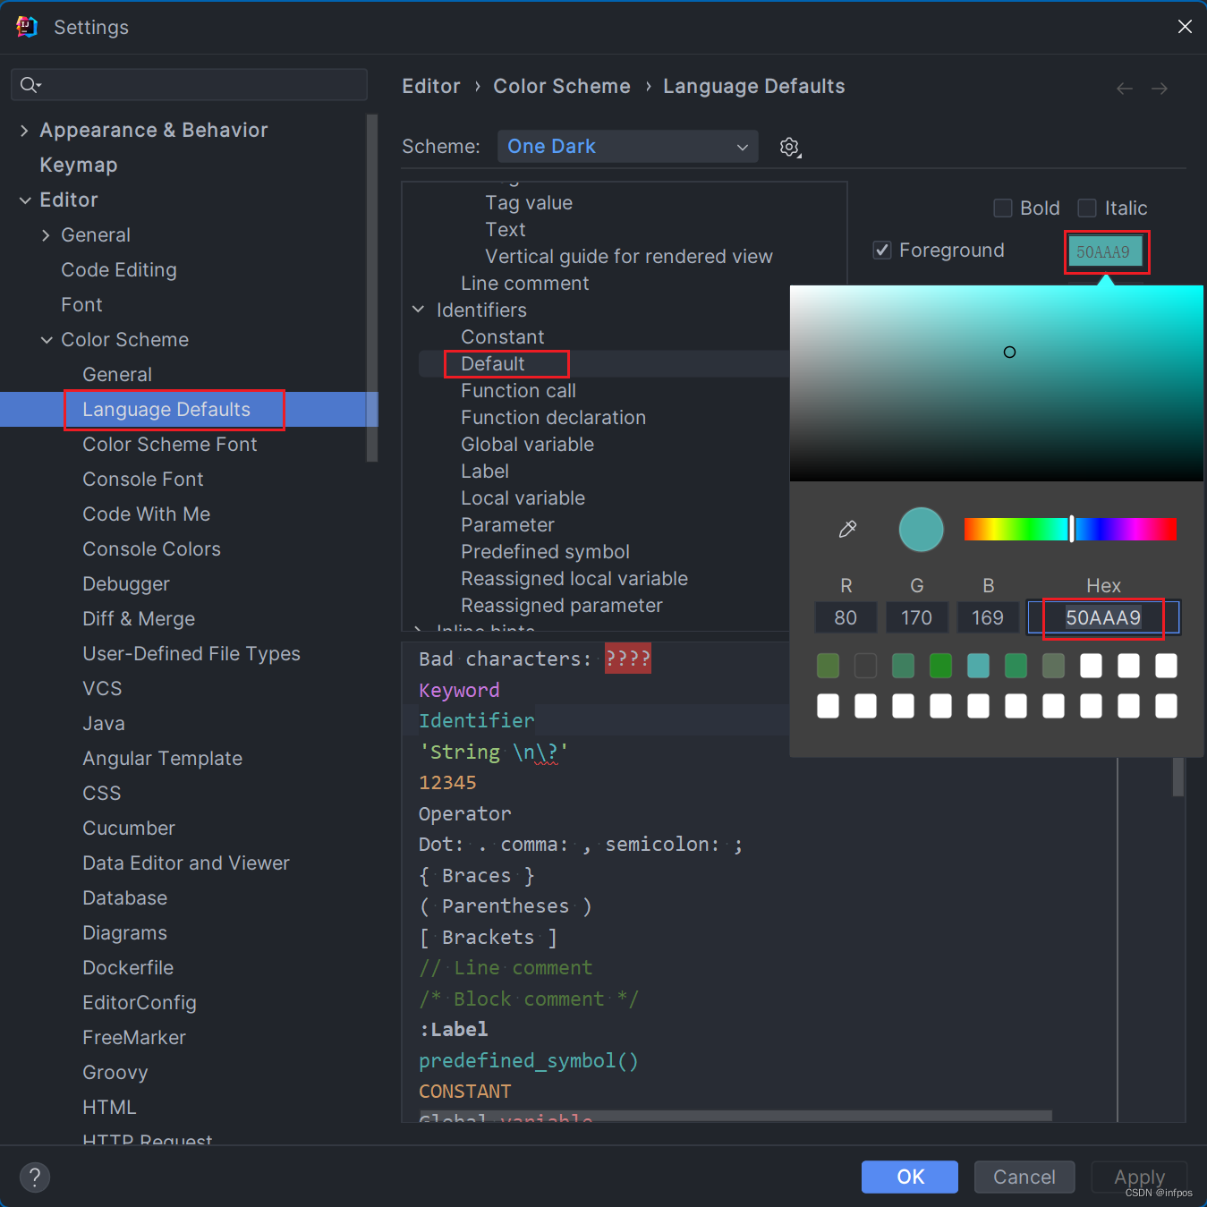Click inside the saturation brightness gradient area
This screenshot has width=1207, height=1207.
coord(996,383)
